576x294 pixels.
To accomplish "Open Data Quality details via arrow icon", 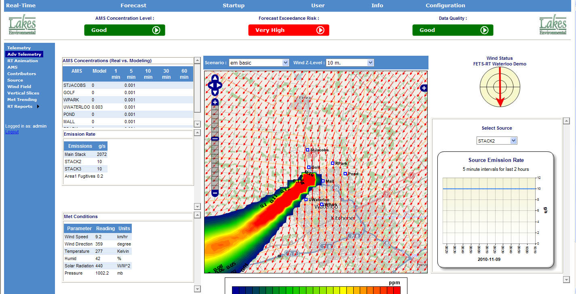I will pos(485,30).
